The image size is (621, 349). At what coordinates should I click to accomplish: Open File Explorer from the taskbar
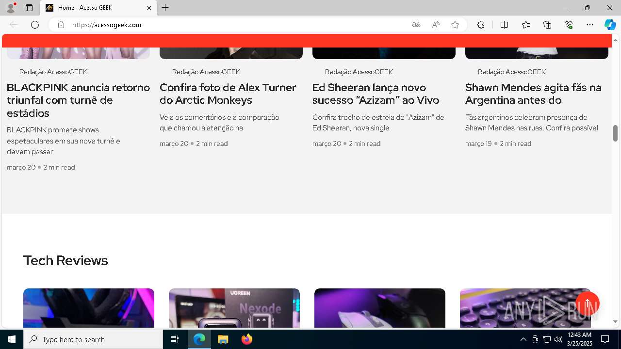(x=223, y=339)
